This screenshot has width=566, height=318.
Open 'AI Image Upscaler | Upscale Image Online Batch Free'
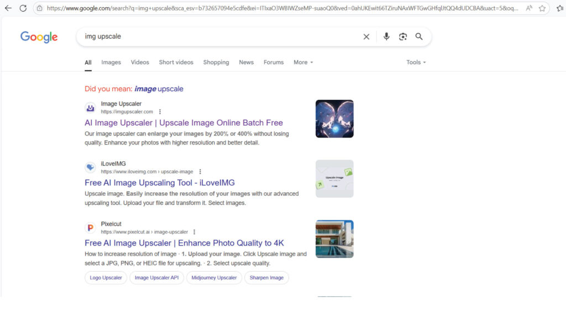pos(184,123)
